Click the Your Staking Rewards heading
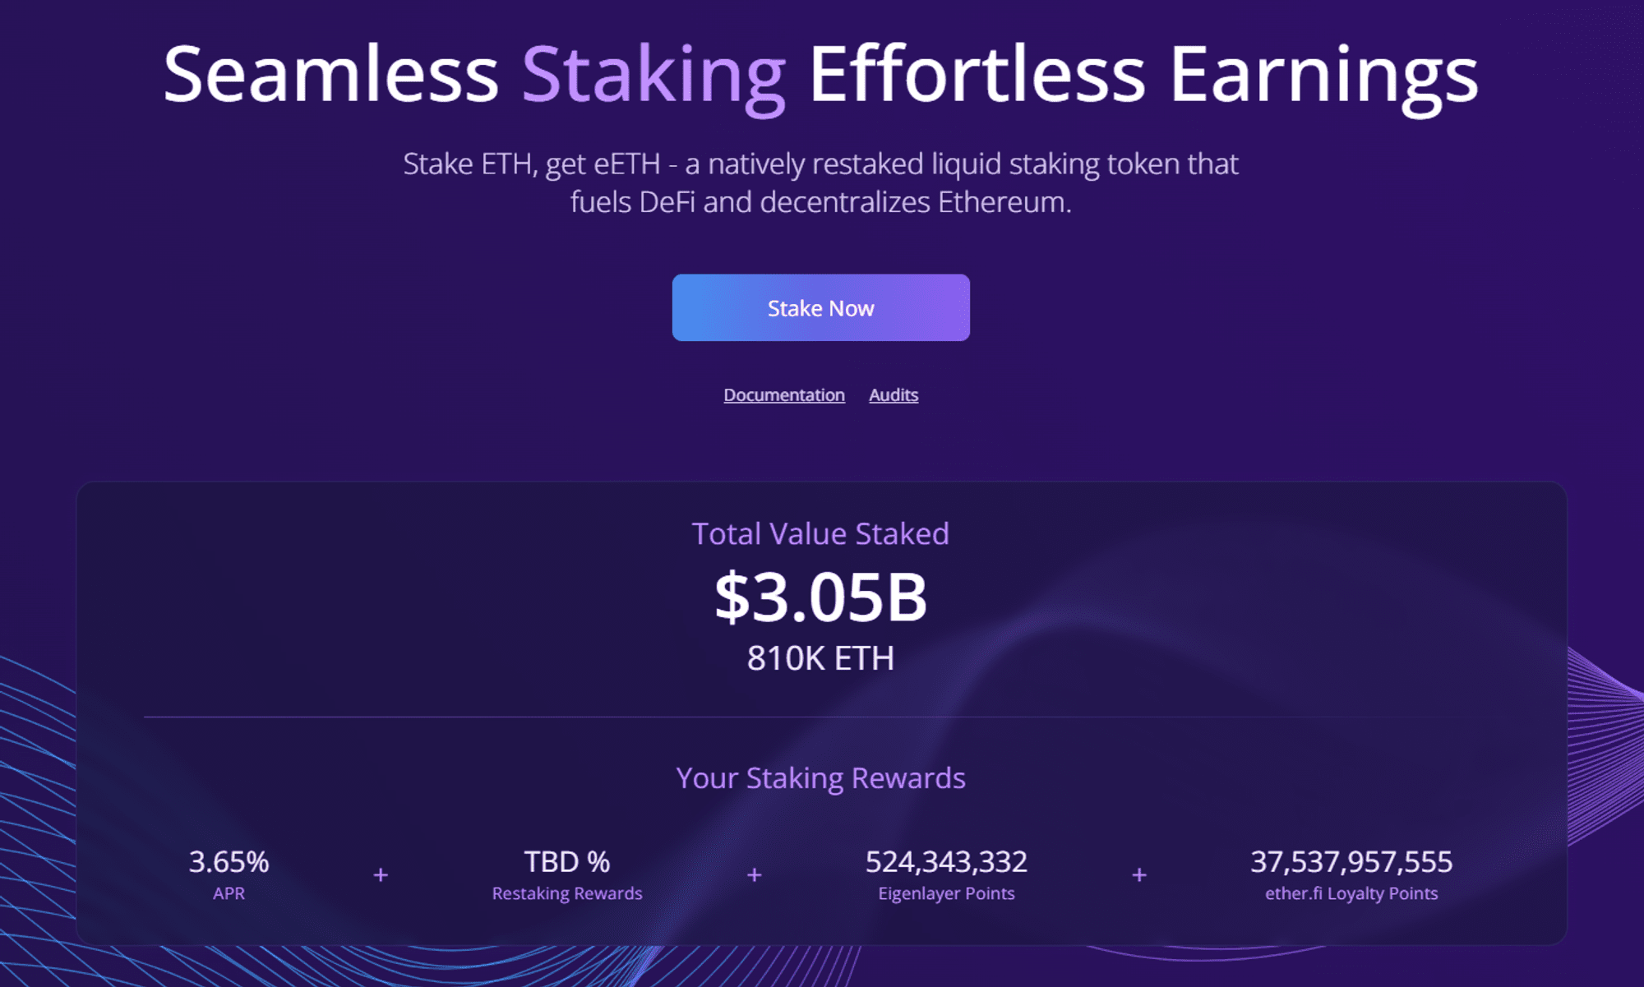Viewport: 1644px width, 987px height. (820, 778)
